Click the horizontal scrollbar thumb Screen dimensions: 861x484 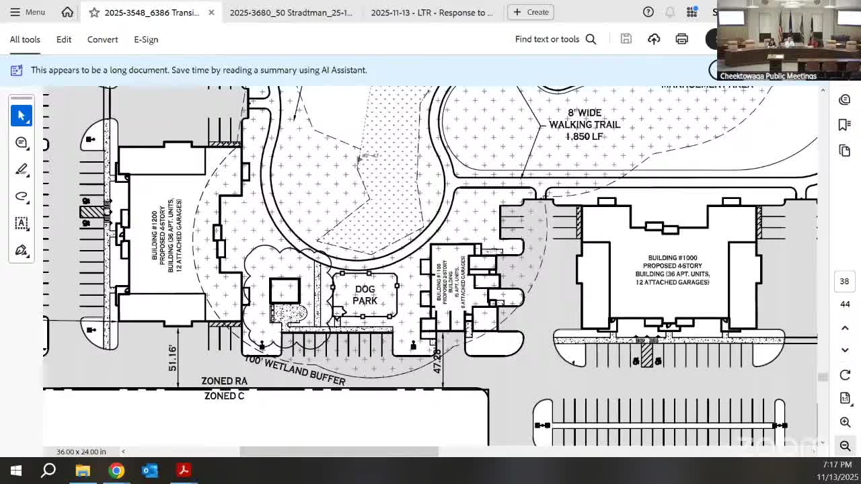339,452
